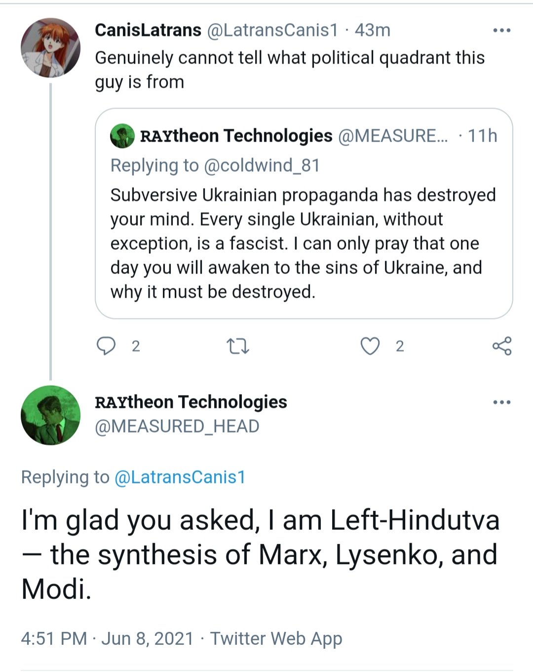Like the CanisLatrans tweet with the heart

(370, 346)
